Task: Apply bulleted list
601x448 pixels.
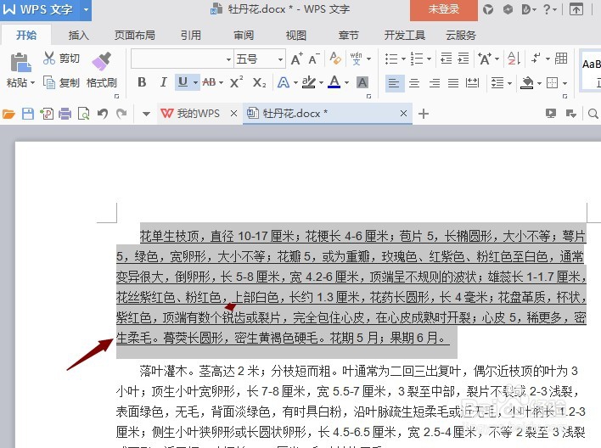Action: [391, 59]
